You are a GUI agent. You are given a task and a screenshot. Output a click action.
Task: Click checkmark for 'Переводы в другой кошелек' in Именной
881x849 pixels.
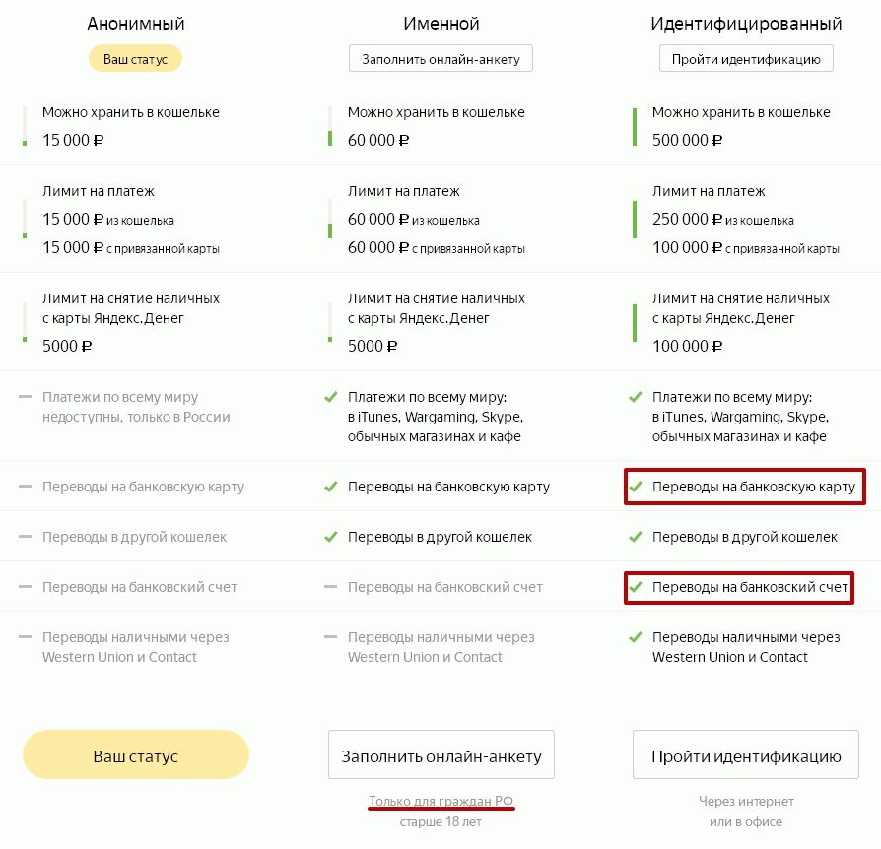click(331, 537)
